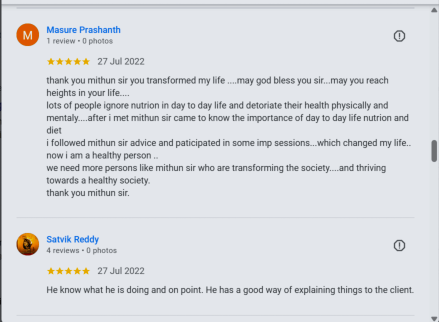Select the stars on Satvik Reddy's review
Viewport: 439px width, 322px height.
click(x=68, y=271)
